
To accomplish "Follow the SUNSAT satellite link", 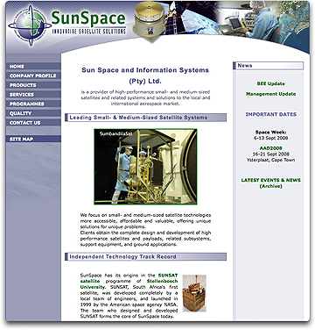I will (129, 278).
